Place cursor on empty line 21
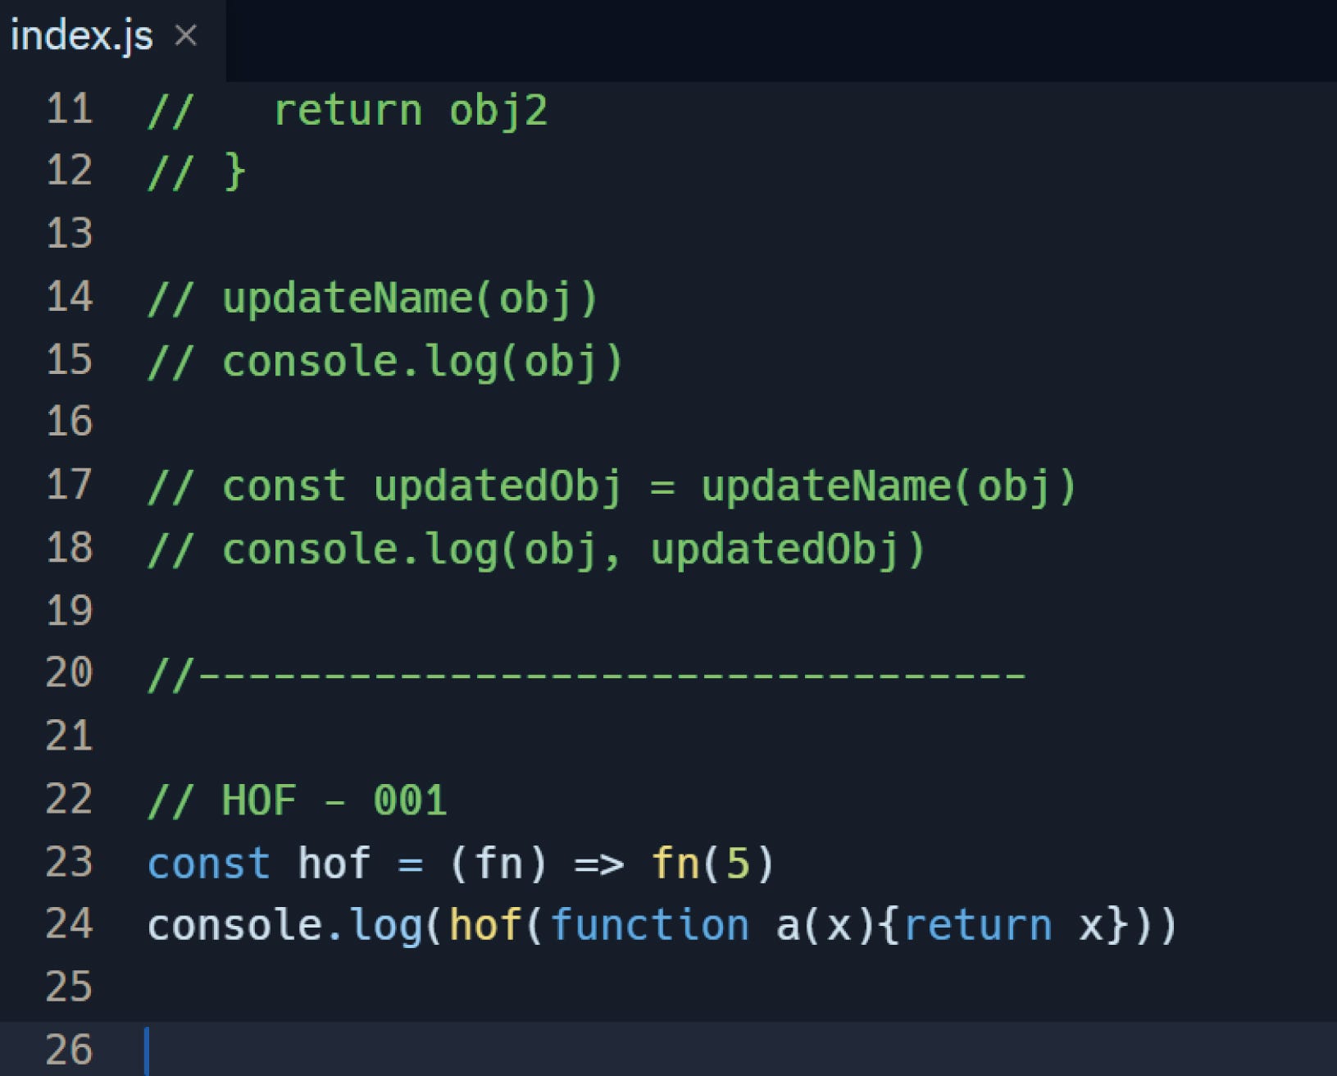This screenshot has height=1076, width=1337. [x=328, y=736]
